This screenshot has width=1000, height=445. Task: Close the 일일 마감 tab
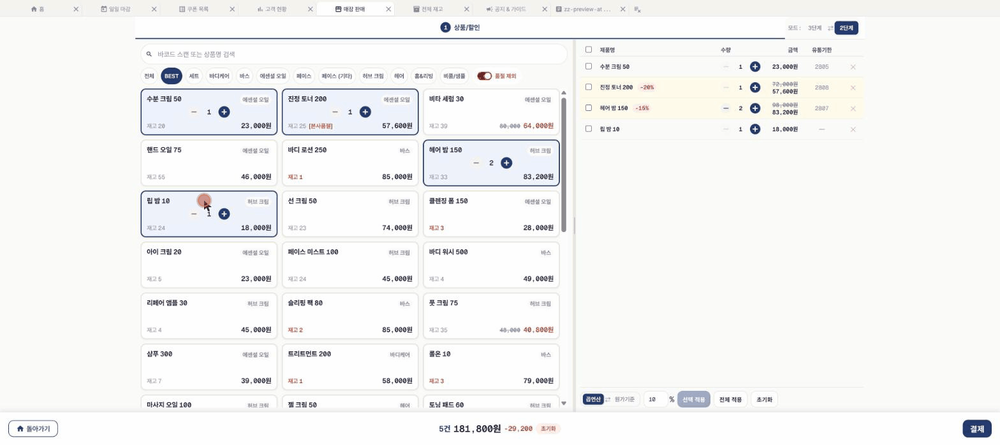154,9
